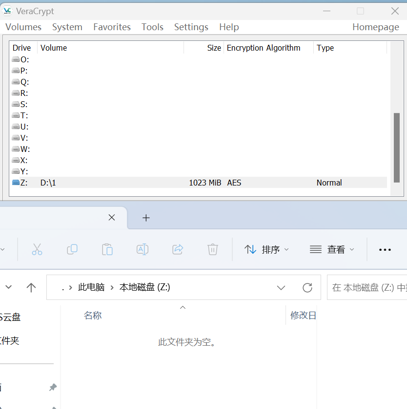Click the pin icon in Explorer sidebar
The height and width of the screenshot is (409, 407).
point(53,387)
